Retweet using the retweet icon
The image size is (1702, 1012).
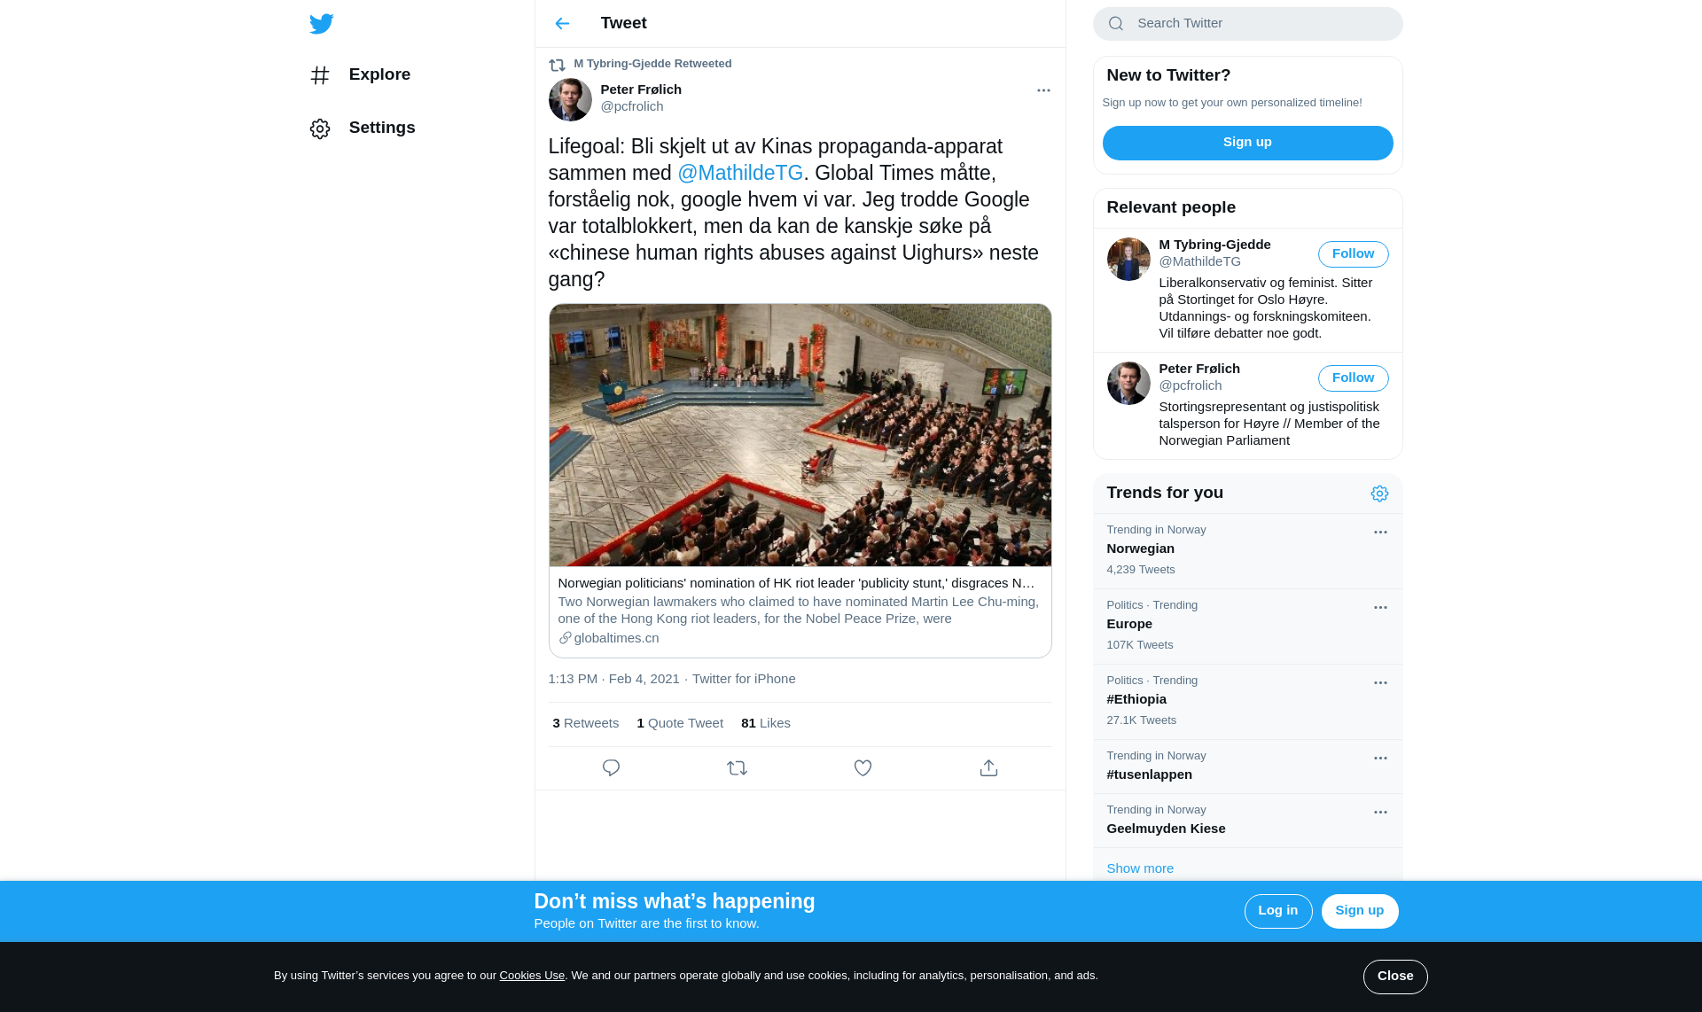tap(737, 768)
